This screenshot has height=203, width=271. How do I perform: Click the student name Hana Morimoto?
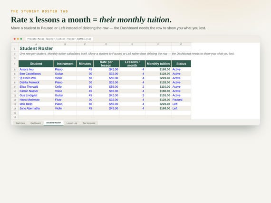pyautogui.click(x=29, y=100)
